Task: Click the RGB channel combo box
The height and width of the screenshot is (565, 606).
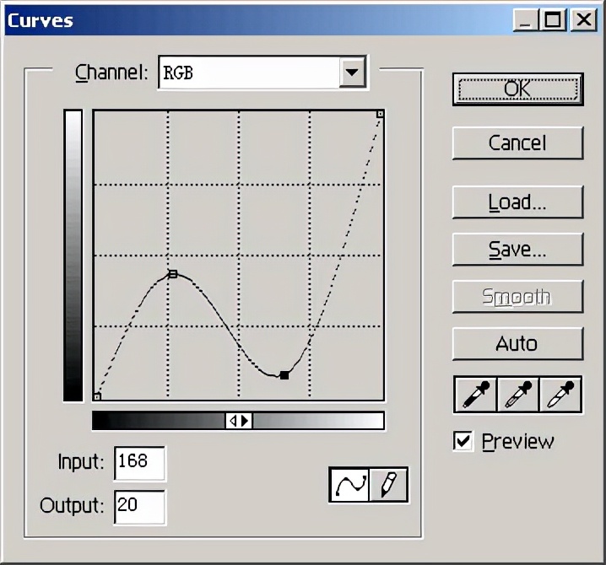Action: (262, 73)
